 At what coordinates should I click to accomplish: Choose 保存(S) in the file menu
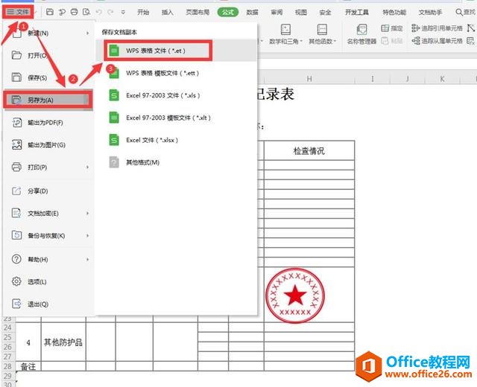coord(48,77)
